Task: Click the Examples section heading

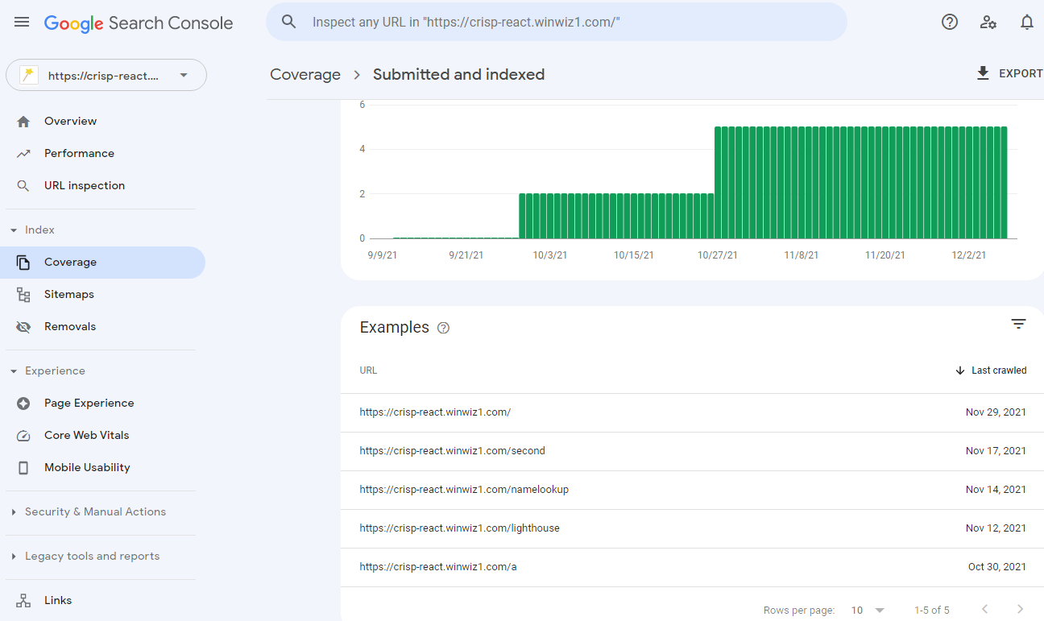Action: (x=395, y=327)
